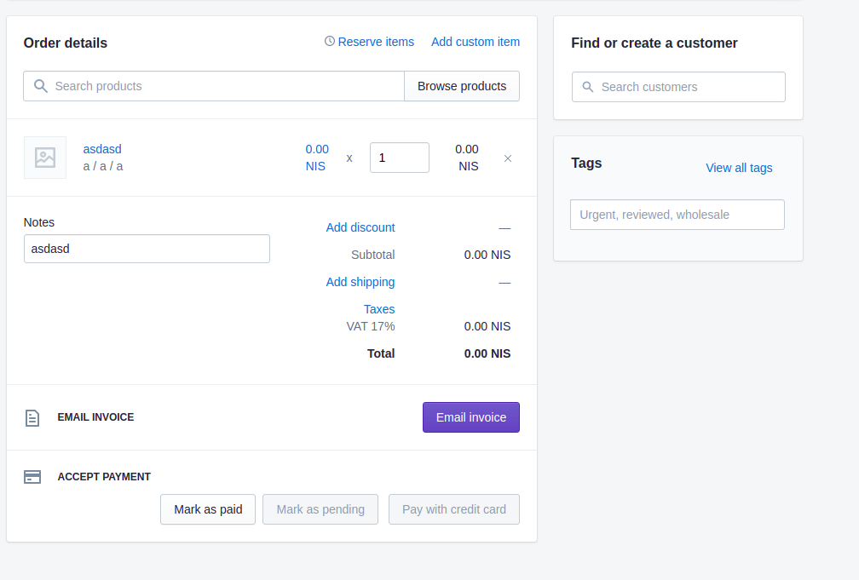Click the clock icon beside Reserve items
859x580 pixels.
click(330, 42)
